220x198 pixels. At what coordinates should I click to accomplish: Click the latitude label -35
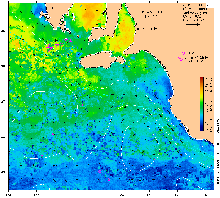point(3,31)
